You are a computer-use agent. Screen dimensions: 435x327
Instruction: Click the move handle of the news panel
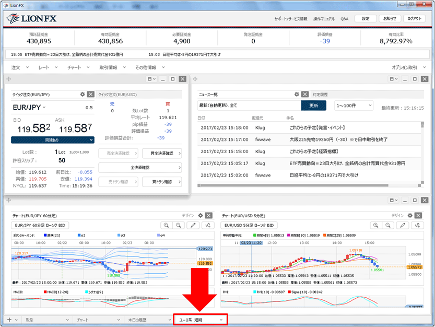point(195,79)
